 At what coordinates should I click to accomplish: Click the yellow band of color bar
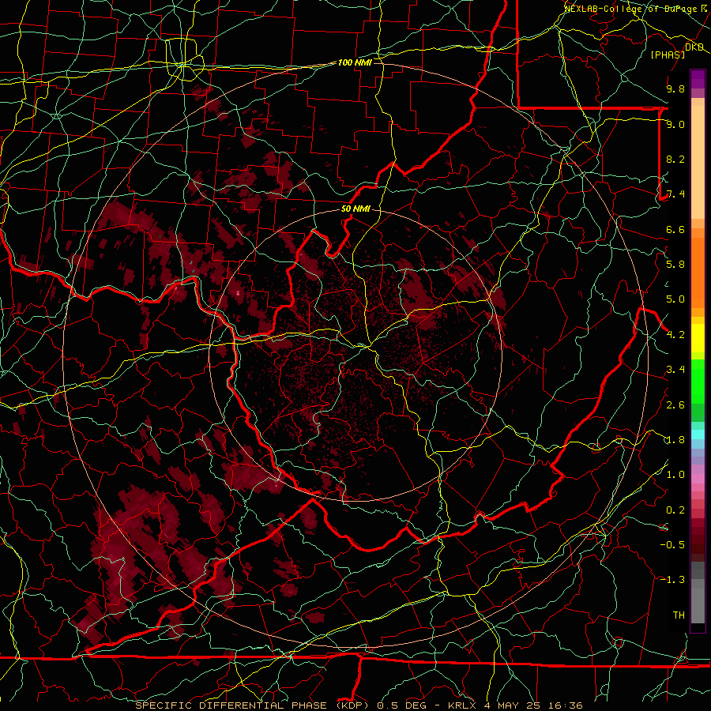698,338
